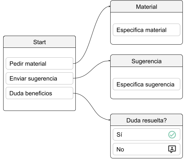Click empty body area of Start node
This screenshot has width=186, height=159.
point(40,105)
